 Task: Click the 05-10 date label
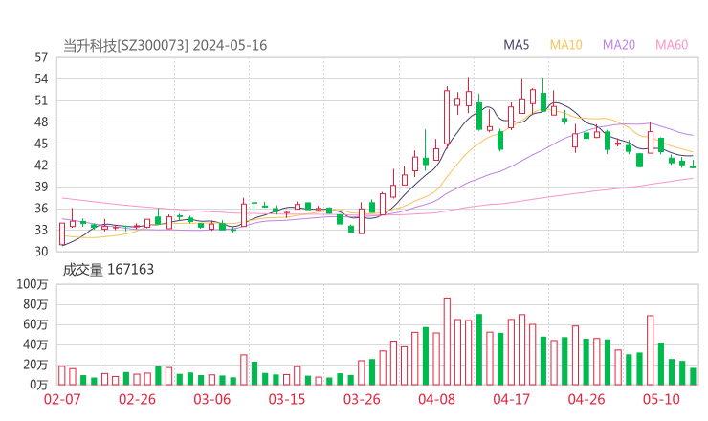(661, 399)
